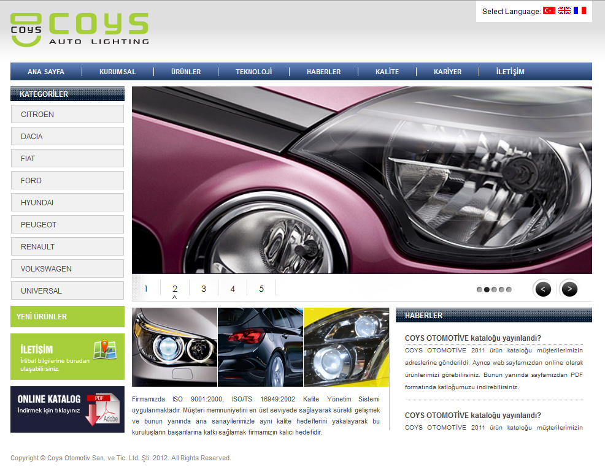This screenshot has height=467, width=605.
Task: Click the Firmamızda ISO 9001:2000 paragraph
Action: click(x=256, y=416)
